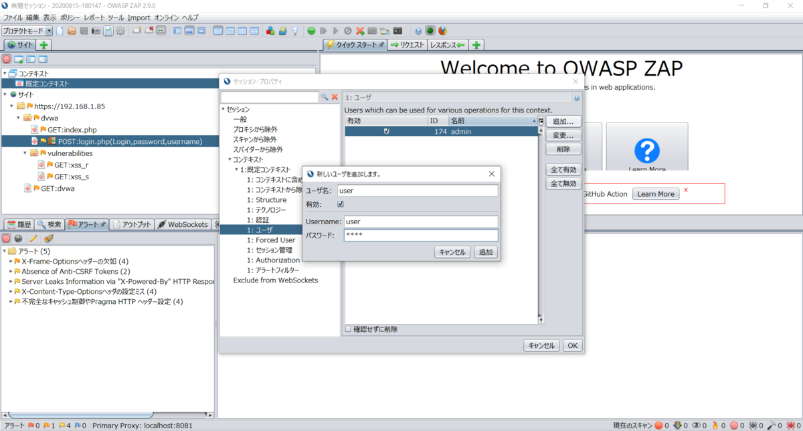Collapse the アラート (5) root node
Screen dimensions: 803x431
coord(4,251)
